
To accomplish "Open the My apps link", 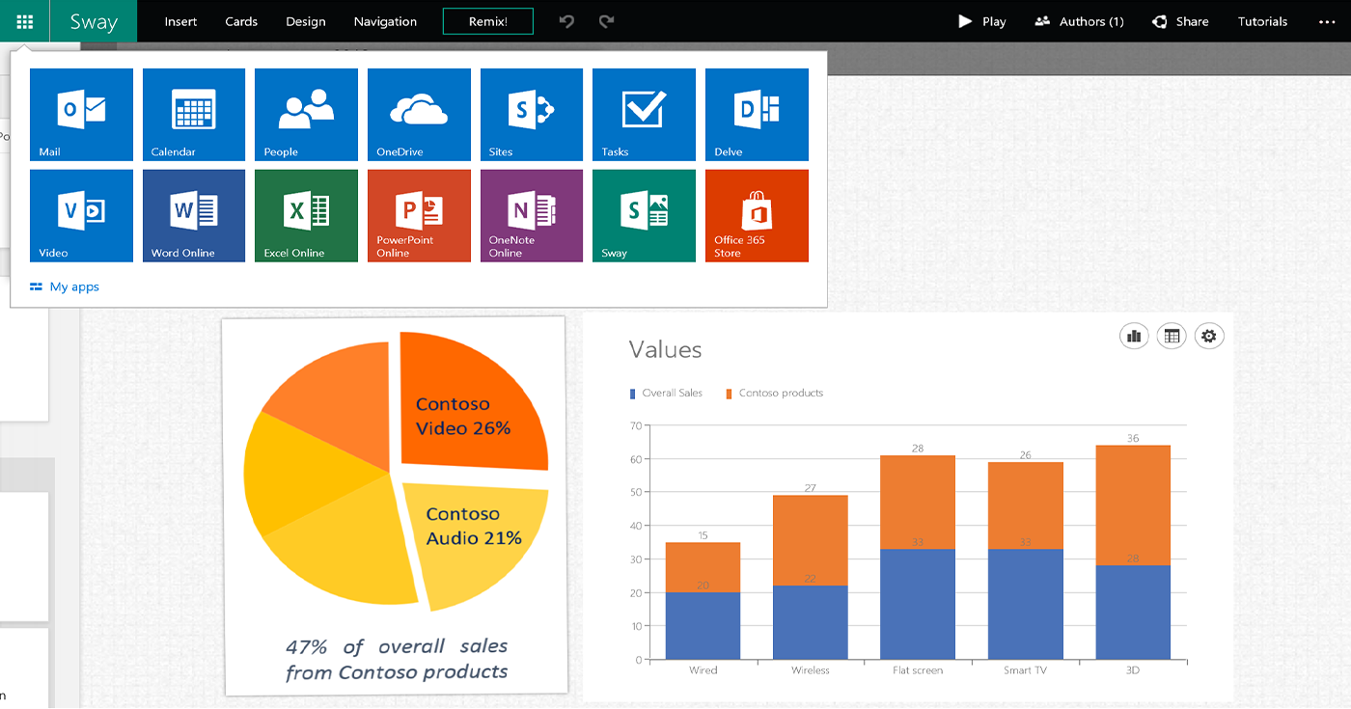I will [64, 286].
